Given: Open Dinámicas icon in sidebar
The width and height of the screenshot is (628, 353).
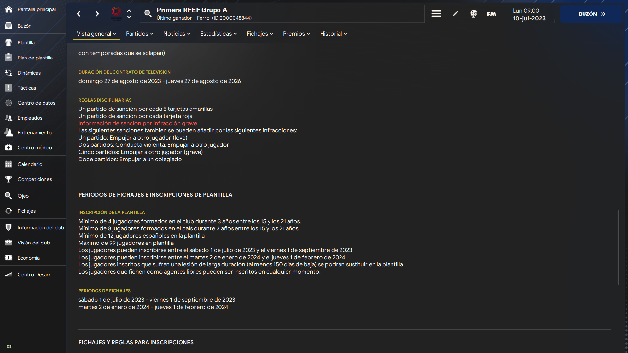Looking at the screenshot, I should coord(9,73).
